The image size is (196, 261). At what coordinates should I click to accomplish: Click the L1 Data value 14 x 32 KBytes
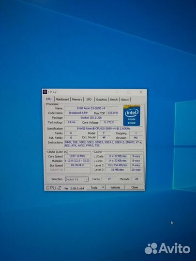click(117, 156)
